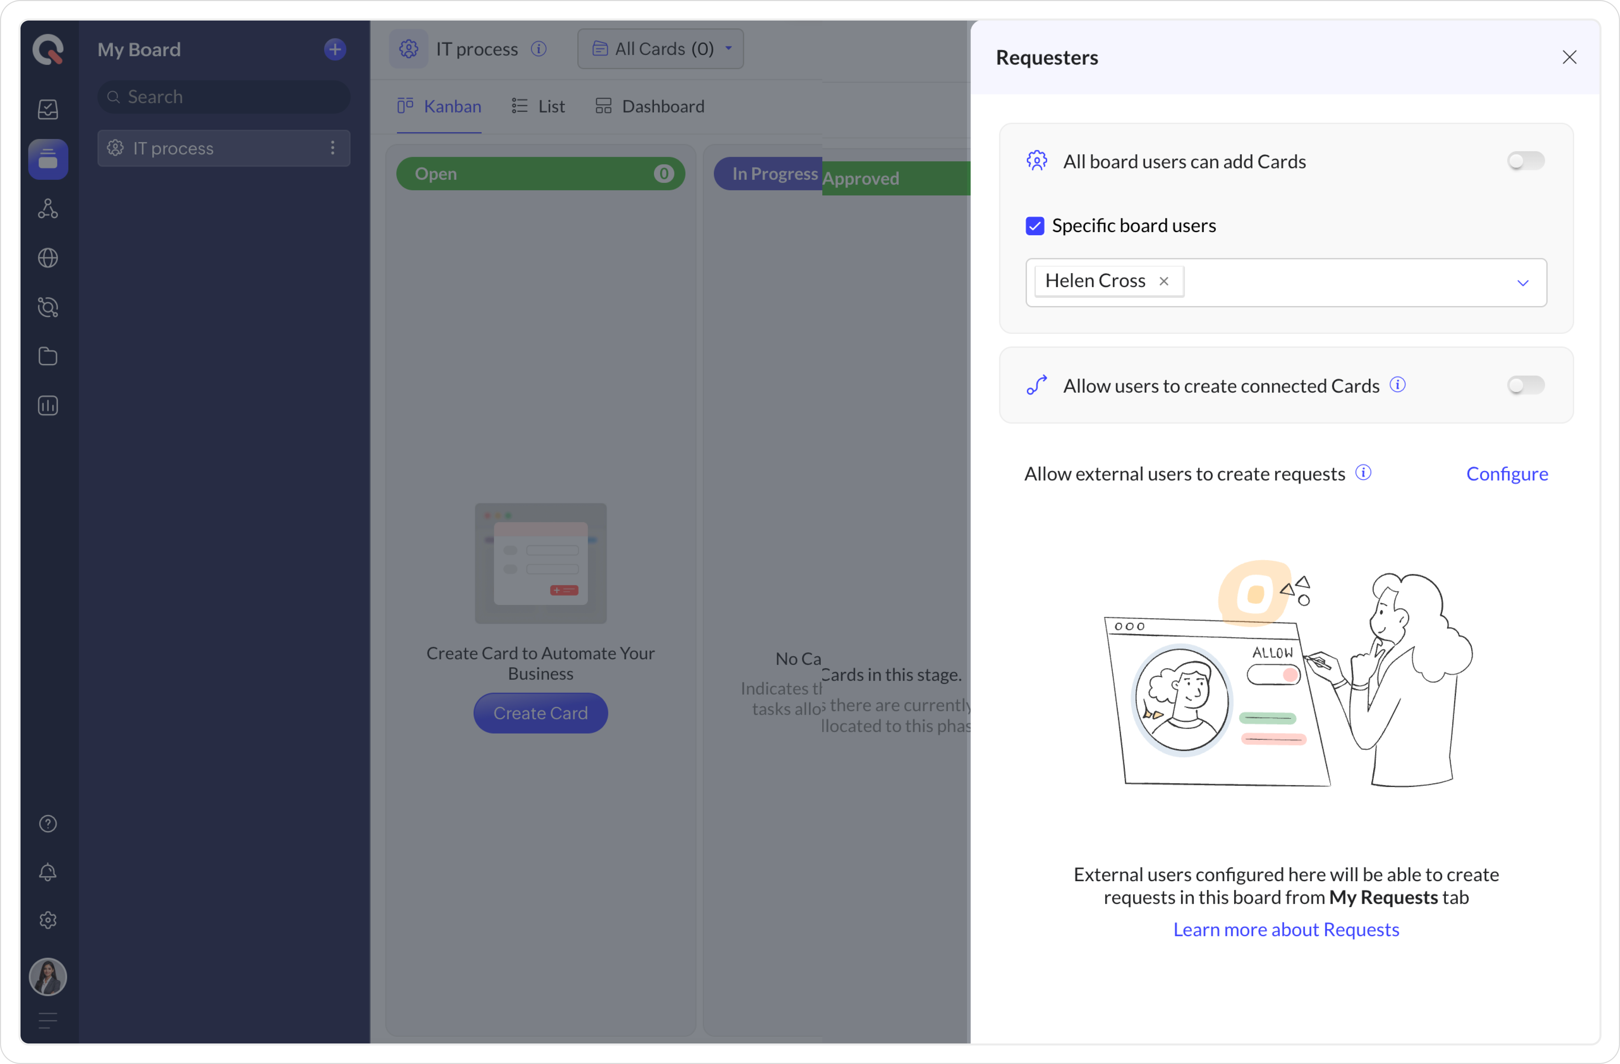
Task: Switch to the List tab
Action: coord(538,106)
